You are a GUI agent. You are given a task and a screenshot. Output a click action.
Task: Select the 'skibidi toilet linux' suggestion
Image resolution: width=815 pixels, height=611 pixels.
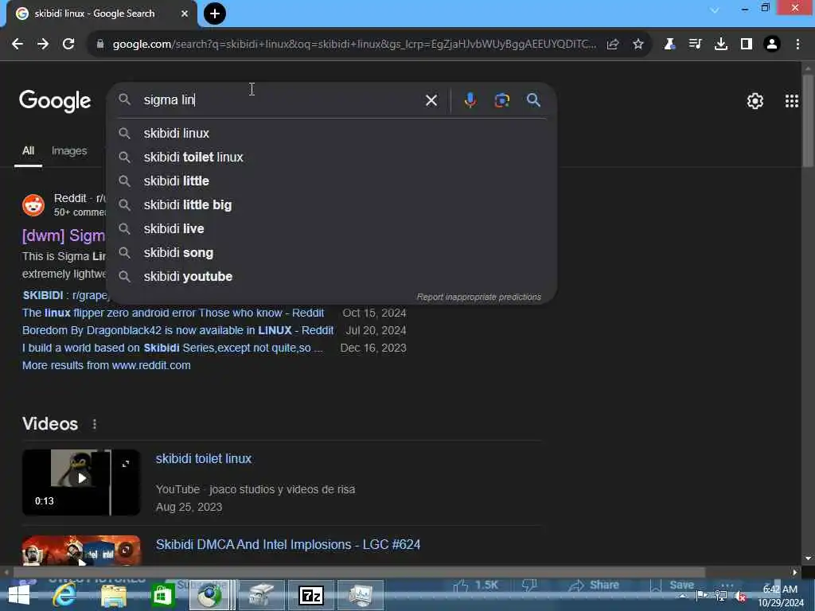pos(332,158)
